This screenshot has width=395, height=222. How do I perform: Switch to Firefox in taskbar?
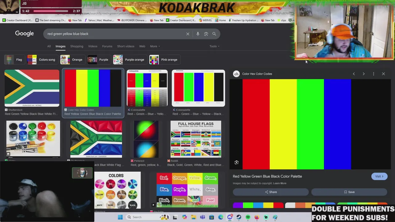(x=257, y=217)
